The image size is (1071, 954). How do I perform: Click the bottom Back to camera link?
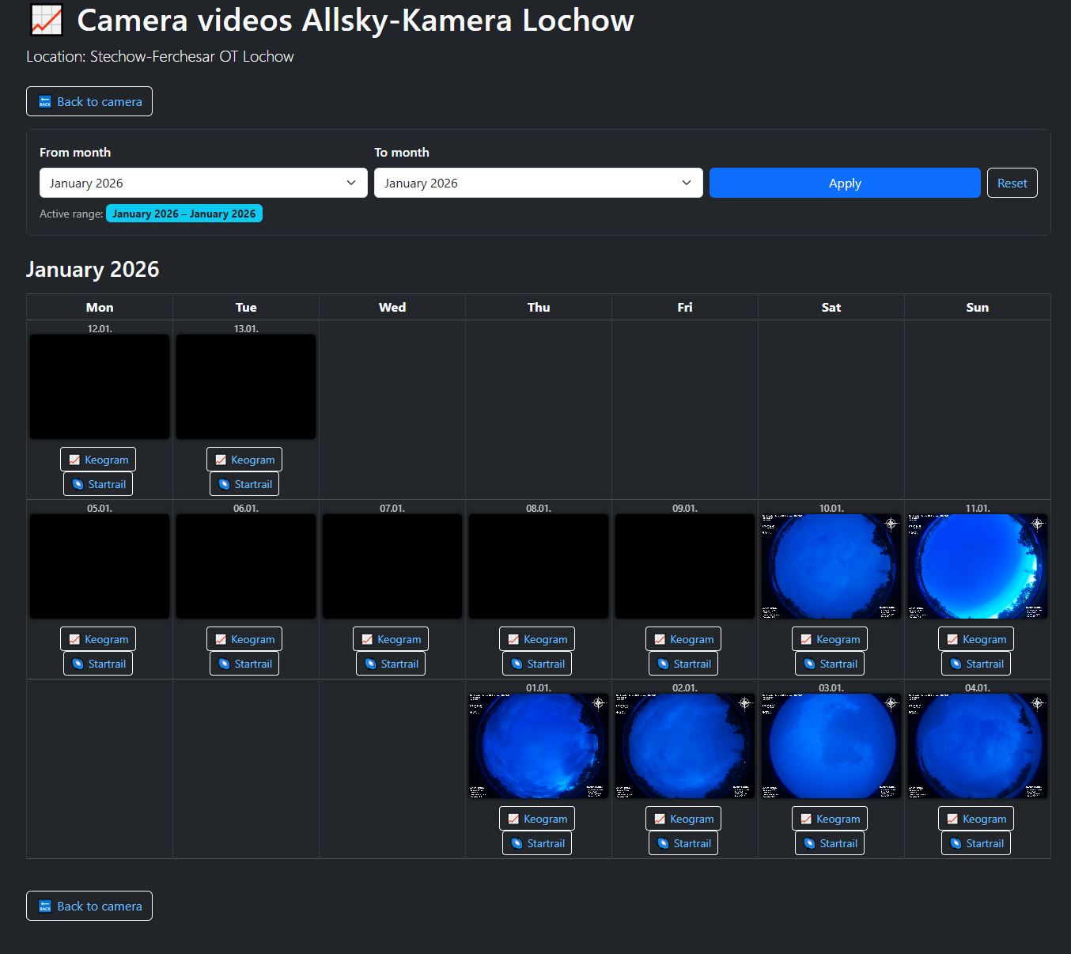89,906
